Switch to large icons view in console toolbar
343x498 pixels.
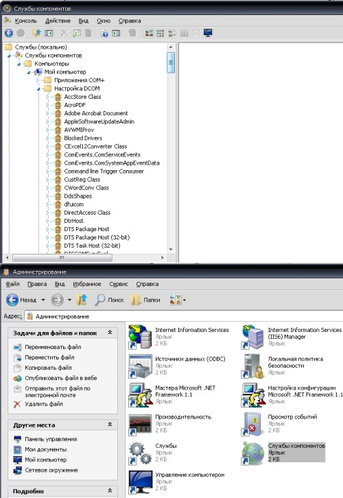149,33
